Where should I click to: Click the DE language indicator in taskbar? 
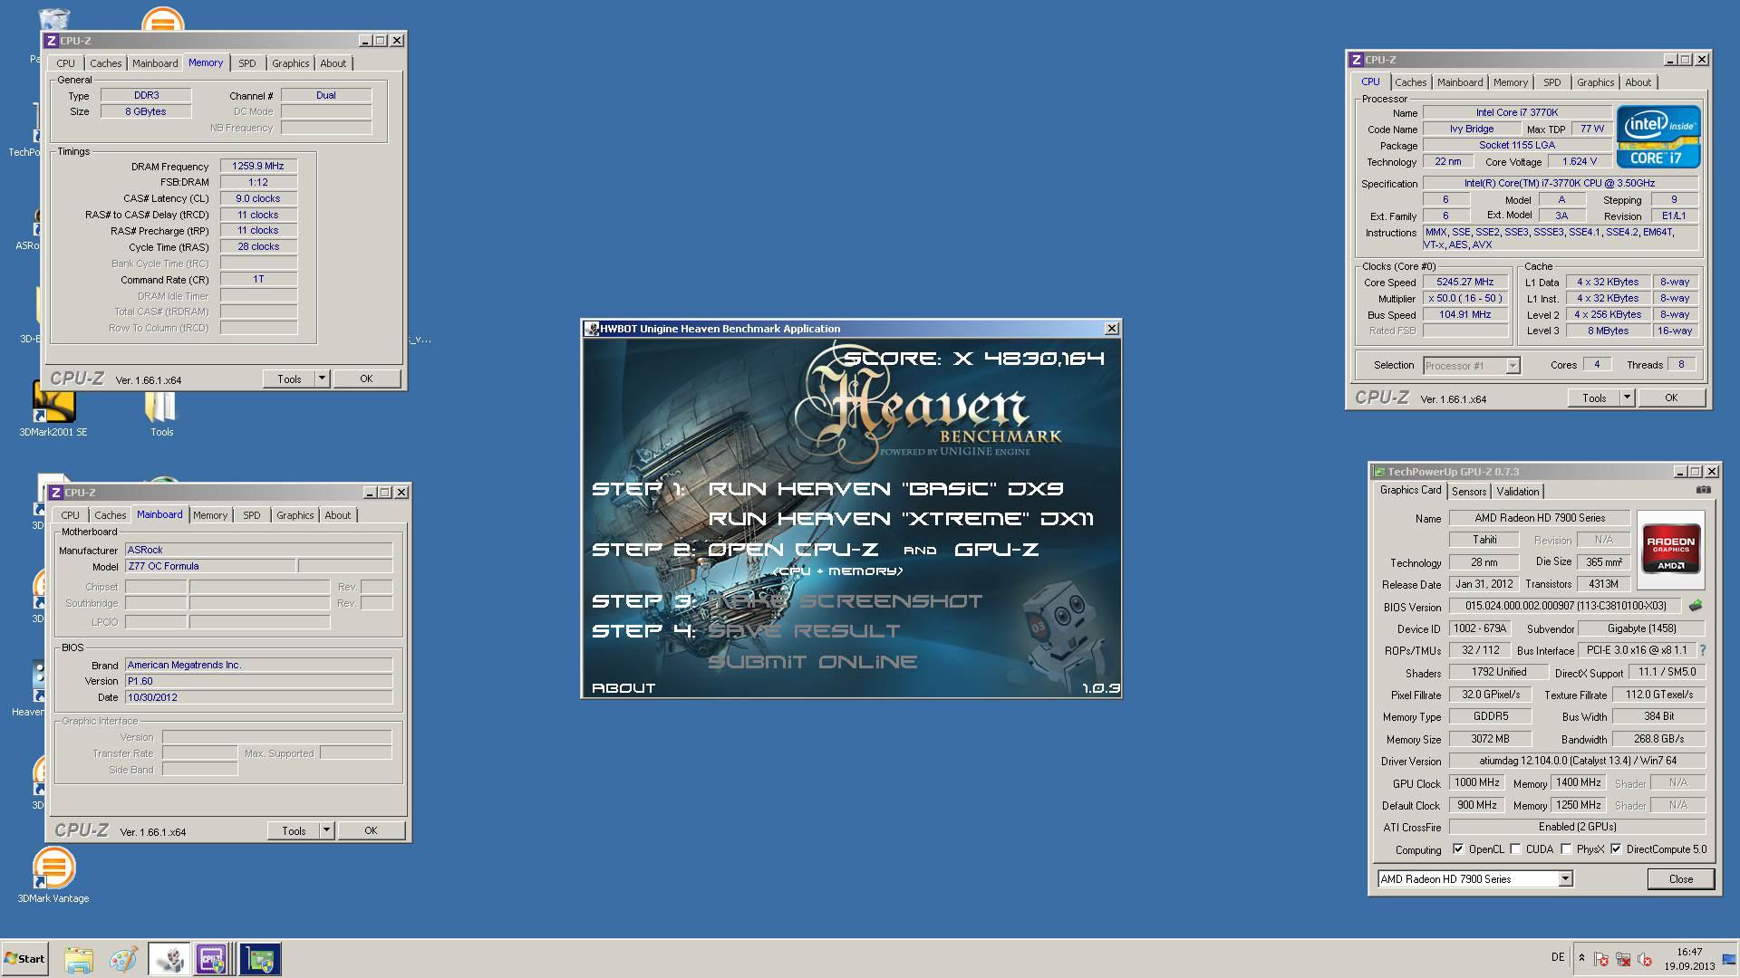click(x=1558, y=957)
